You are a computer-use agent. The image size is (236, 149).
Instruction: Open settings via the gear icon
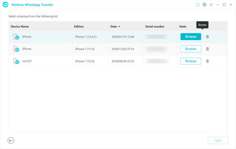point(204,5)
